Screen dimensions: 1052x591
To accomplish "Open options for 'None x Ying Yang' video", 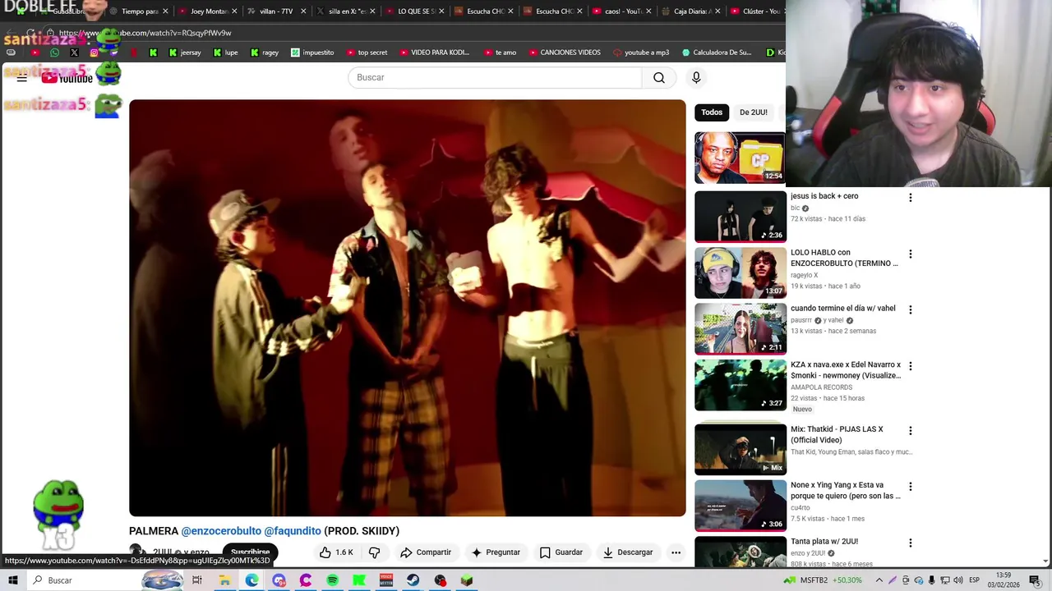I will click(910, 487).
